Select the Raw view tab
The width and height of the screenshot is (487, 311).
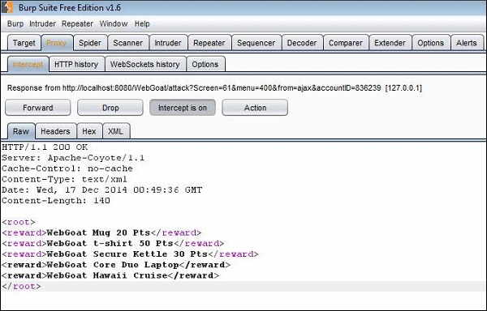(21, 131)
